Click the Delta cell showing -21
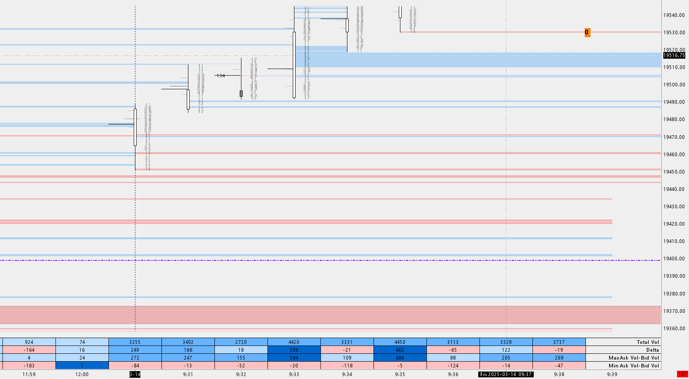Image resolution: width=689 pixels, height=379 pixels. click(x=347, y=350)
